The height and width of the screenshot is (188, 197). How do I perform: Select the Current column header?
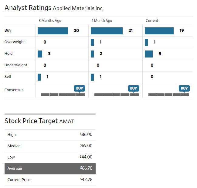click(152, 21)
